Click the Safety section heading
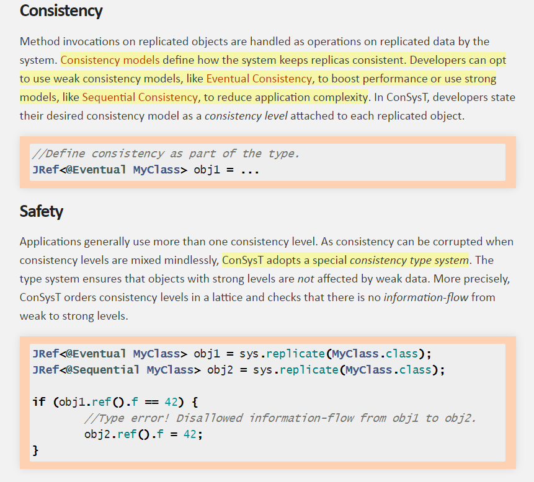Image resolution: width=534 pixels, height=482 pixels. [x=41, y=211]
